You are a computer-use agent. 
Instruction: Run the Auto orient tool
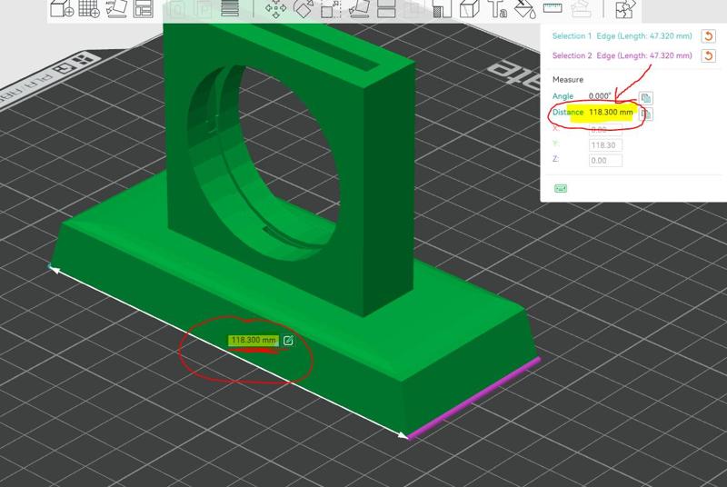[x=116, y=10]
